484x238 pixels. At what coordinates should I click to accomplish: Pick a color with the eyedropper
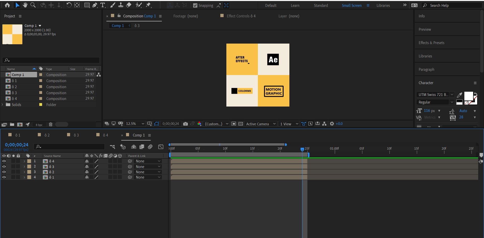tap(460, 95)
